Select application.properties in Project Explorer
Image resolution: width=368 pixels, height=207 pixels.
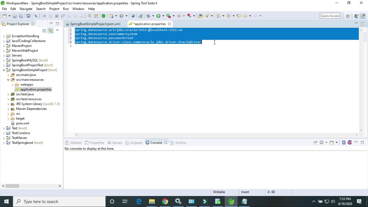pos(36,89)
